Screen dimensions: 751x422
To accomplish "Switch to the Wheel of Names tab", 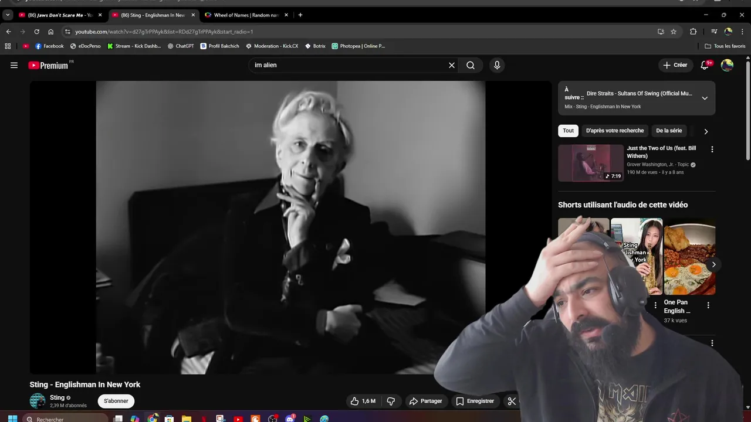I will (247, 15).
